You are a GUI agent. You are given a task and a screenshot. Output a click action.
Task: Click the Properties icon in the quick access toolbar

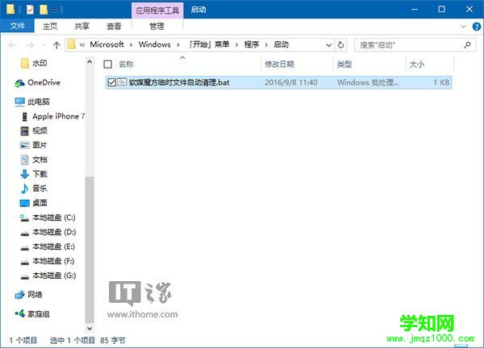[30, 10]
